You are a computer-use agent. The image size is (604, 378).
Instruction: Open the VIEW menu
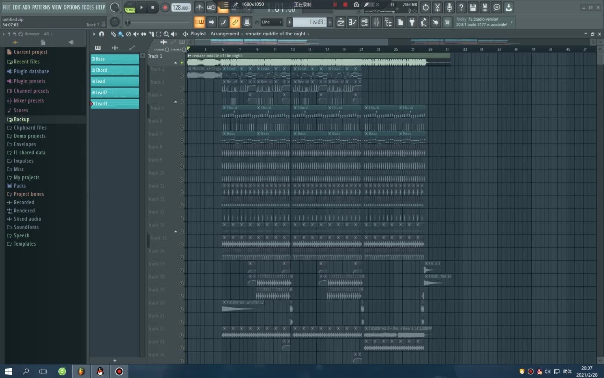click(57, 7)
